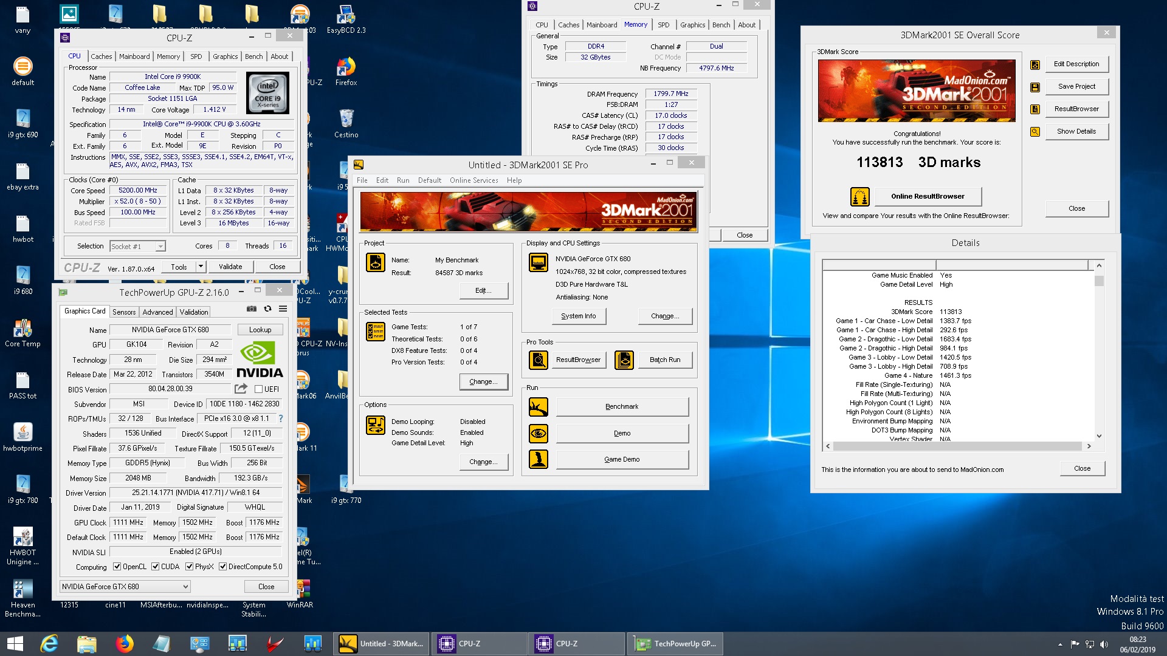Toggle the UEFI checkbox in GPU-Z
Screen dimensions: 1167x656
tap(258, 389)
